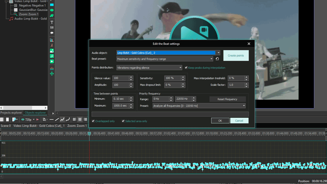Screen dimensions: 327x184
Task: Open the Beat preset dropdown
Action: pyautogui.click(x=165, y=59)
